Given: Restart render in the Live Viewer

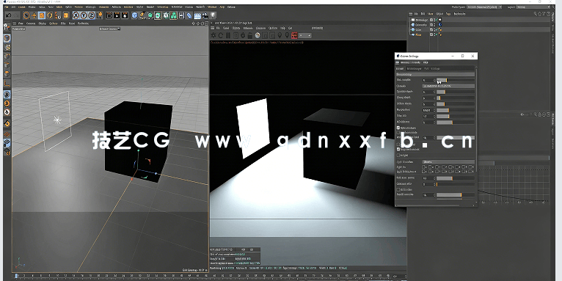Looking at the screenshot, I should click(x=221, y=35).
